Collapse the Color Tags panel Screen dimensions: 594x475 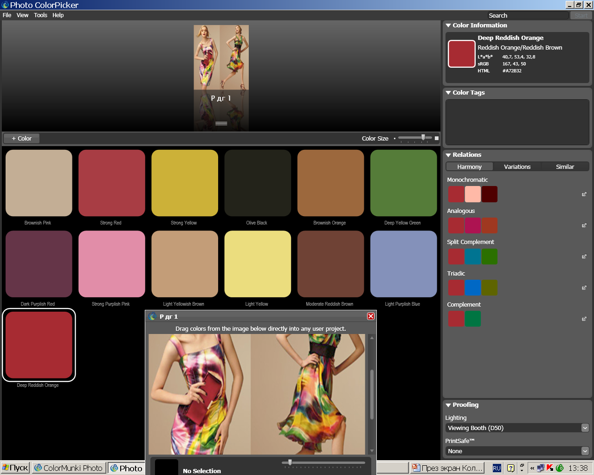pyautogui.click(x=448, y=93)
